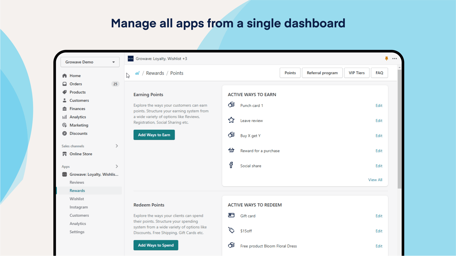Open the Home icon in sidebar

tap(64, 75)
